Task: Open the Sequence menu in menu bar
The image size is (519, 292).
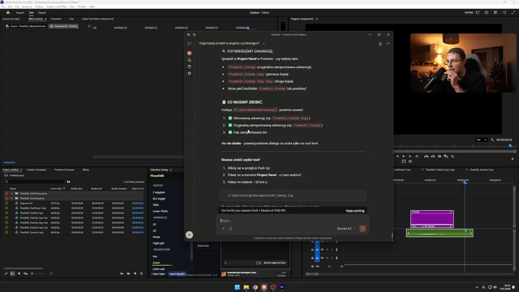Action: pyautogui.click(x=27, y=7)
